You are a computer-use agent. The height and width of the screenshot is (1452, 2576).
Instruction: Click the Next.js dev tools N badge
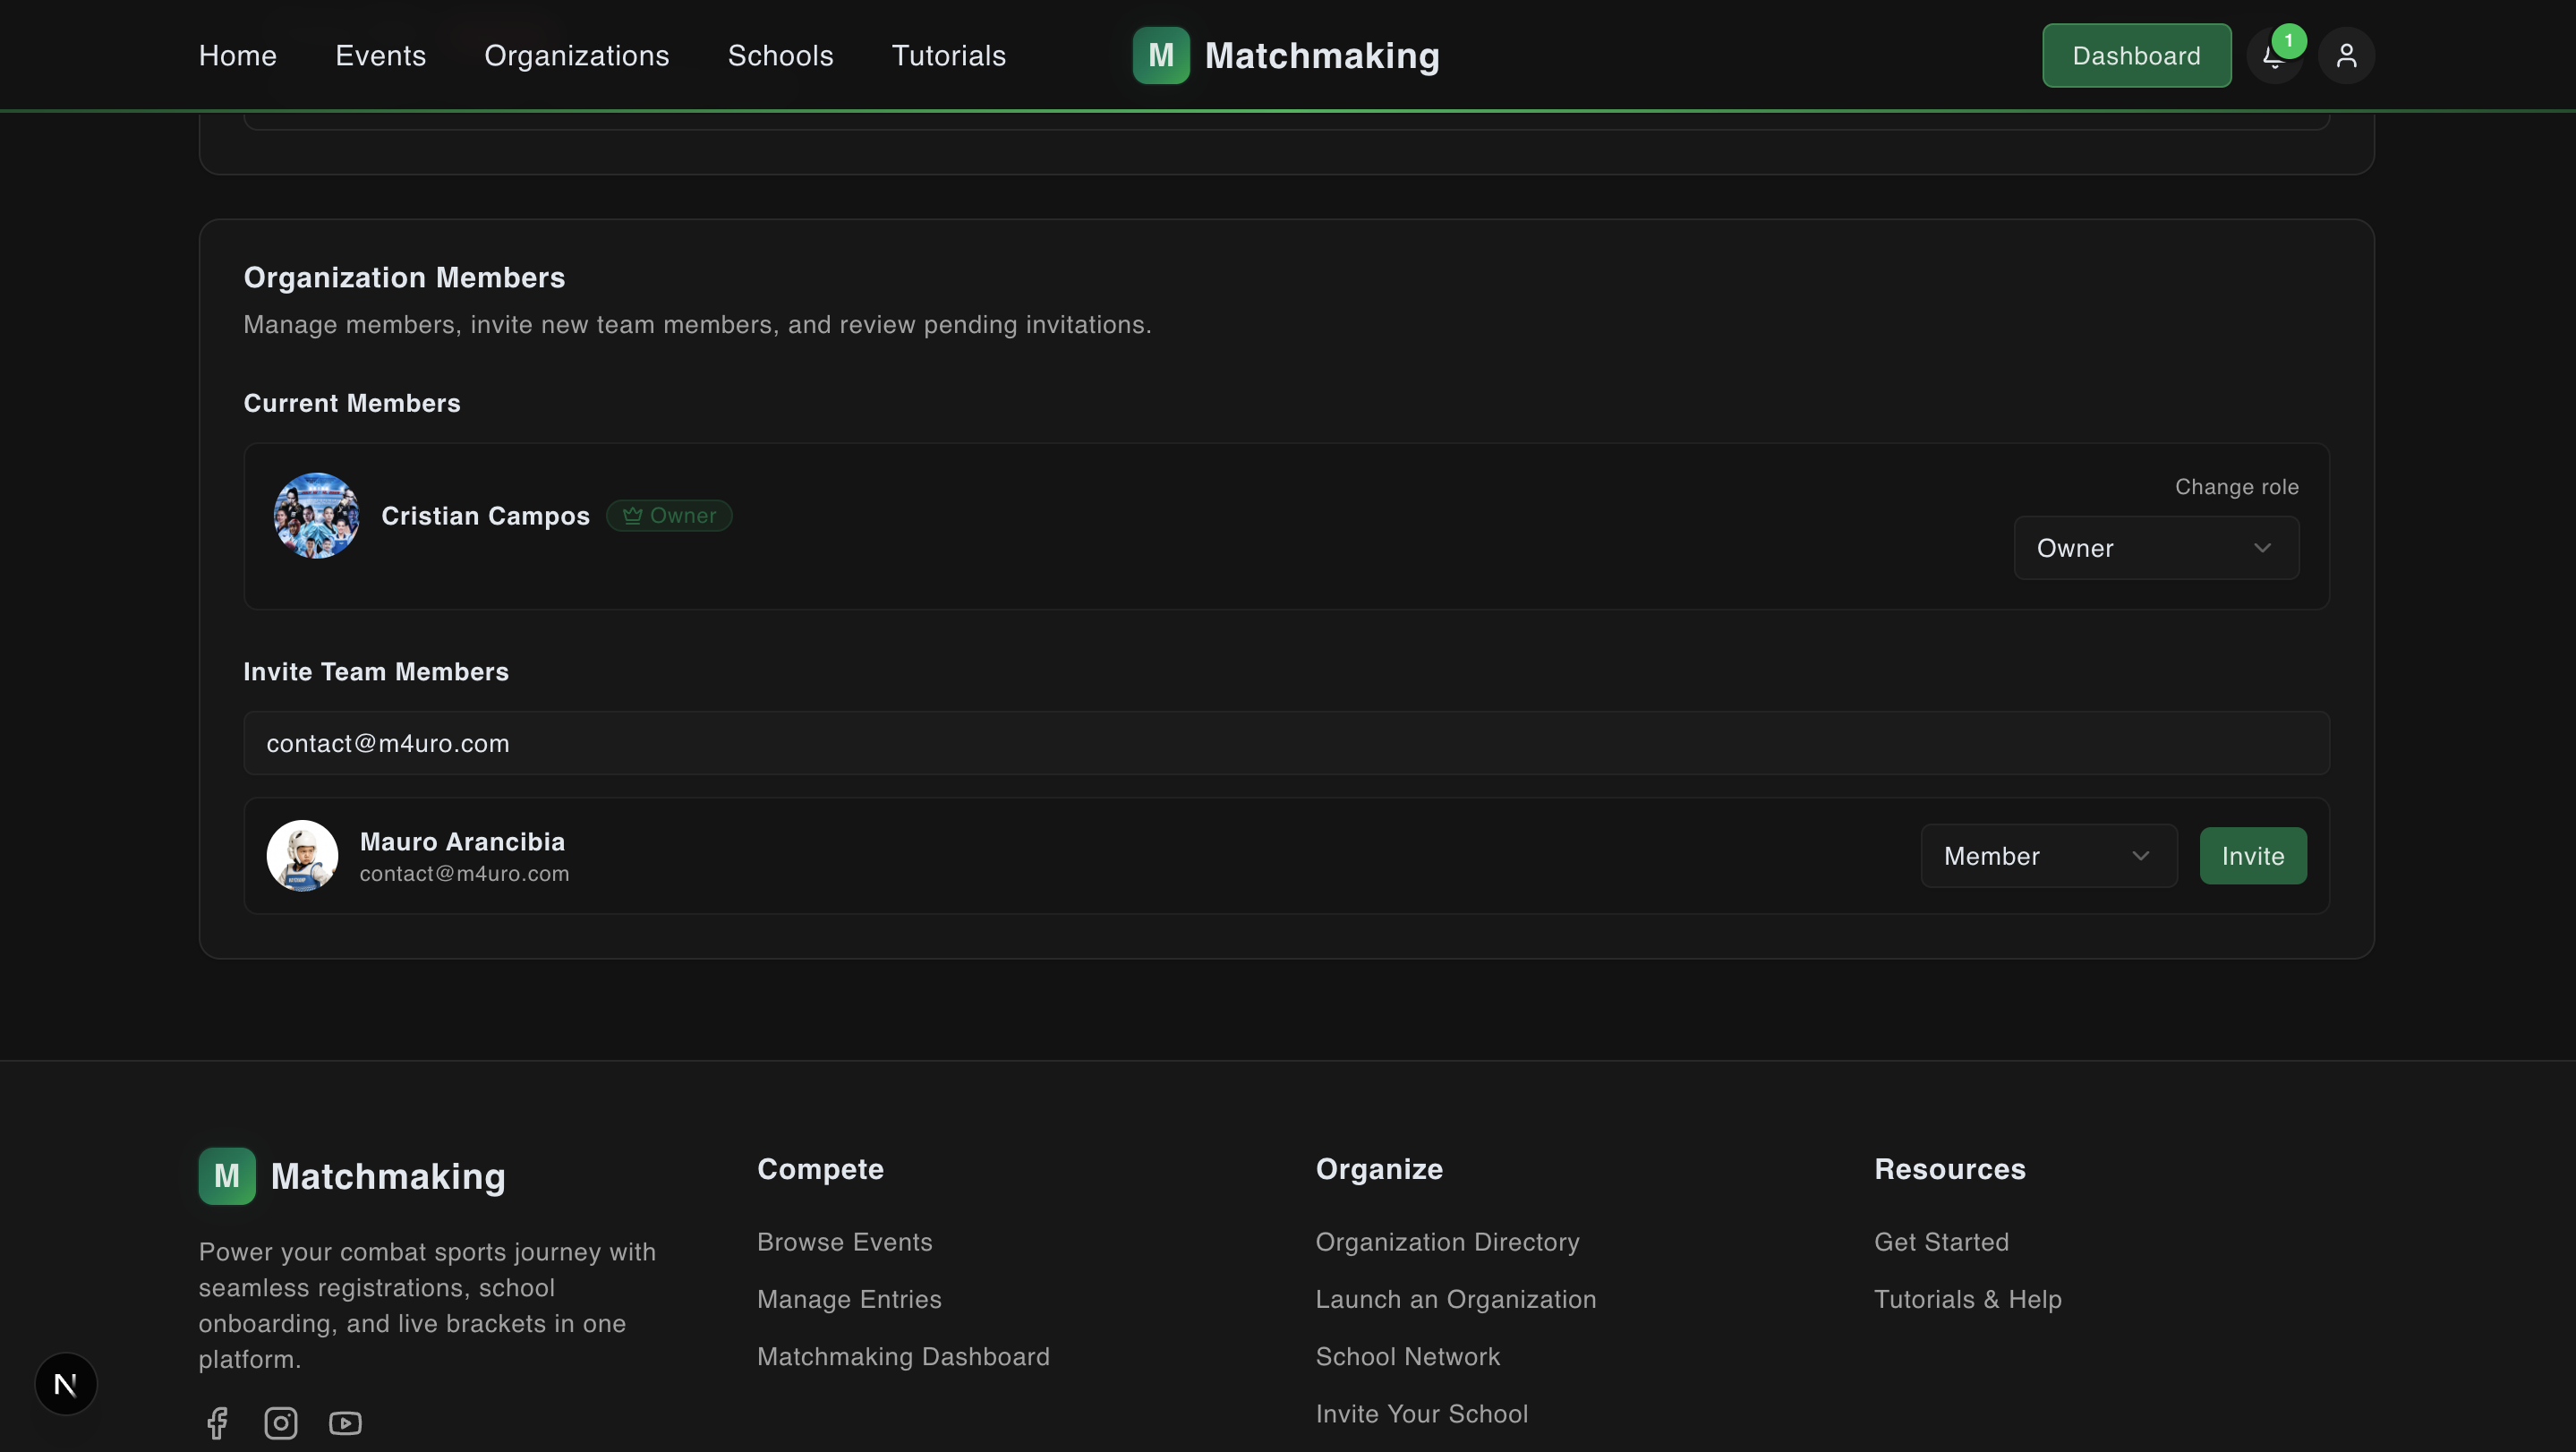pos(66,1384)
